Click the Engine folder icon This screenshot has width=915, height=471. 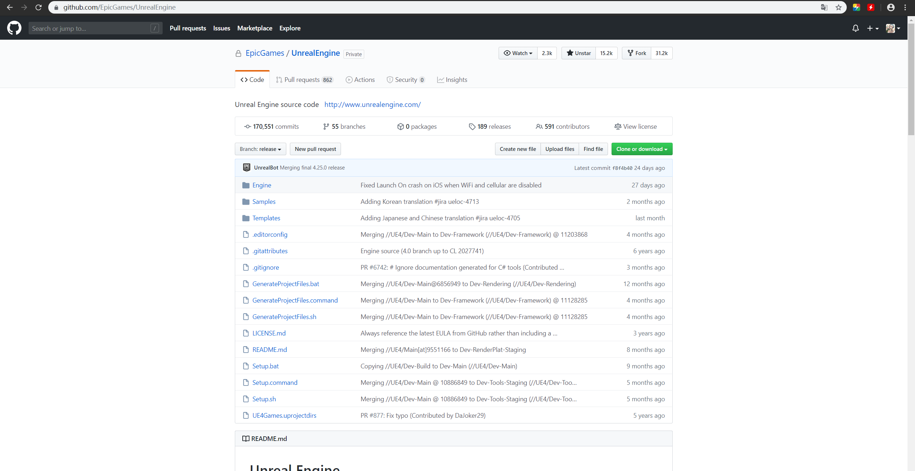(x=246, y=185)
